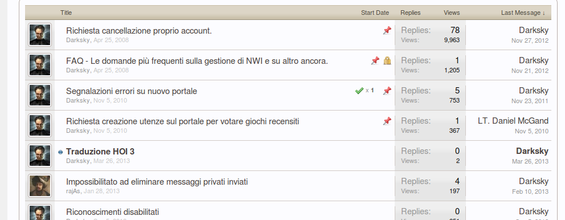Open thread Traduzione HOI 3
565x220 pixels.
pyautogui.click(x=100, y=152)
